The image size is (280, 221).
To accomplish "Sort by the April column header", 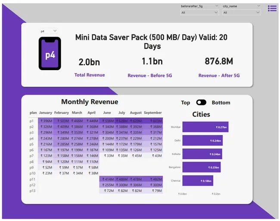I will click(91, 113).
